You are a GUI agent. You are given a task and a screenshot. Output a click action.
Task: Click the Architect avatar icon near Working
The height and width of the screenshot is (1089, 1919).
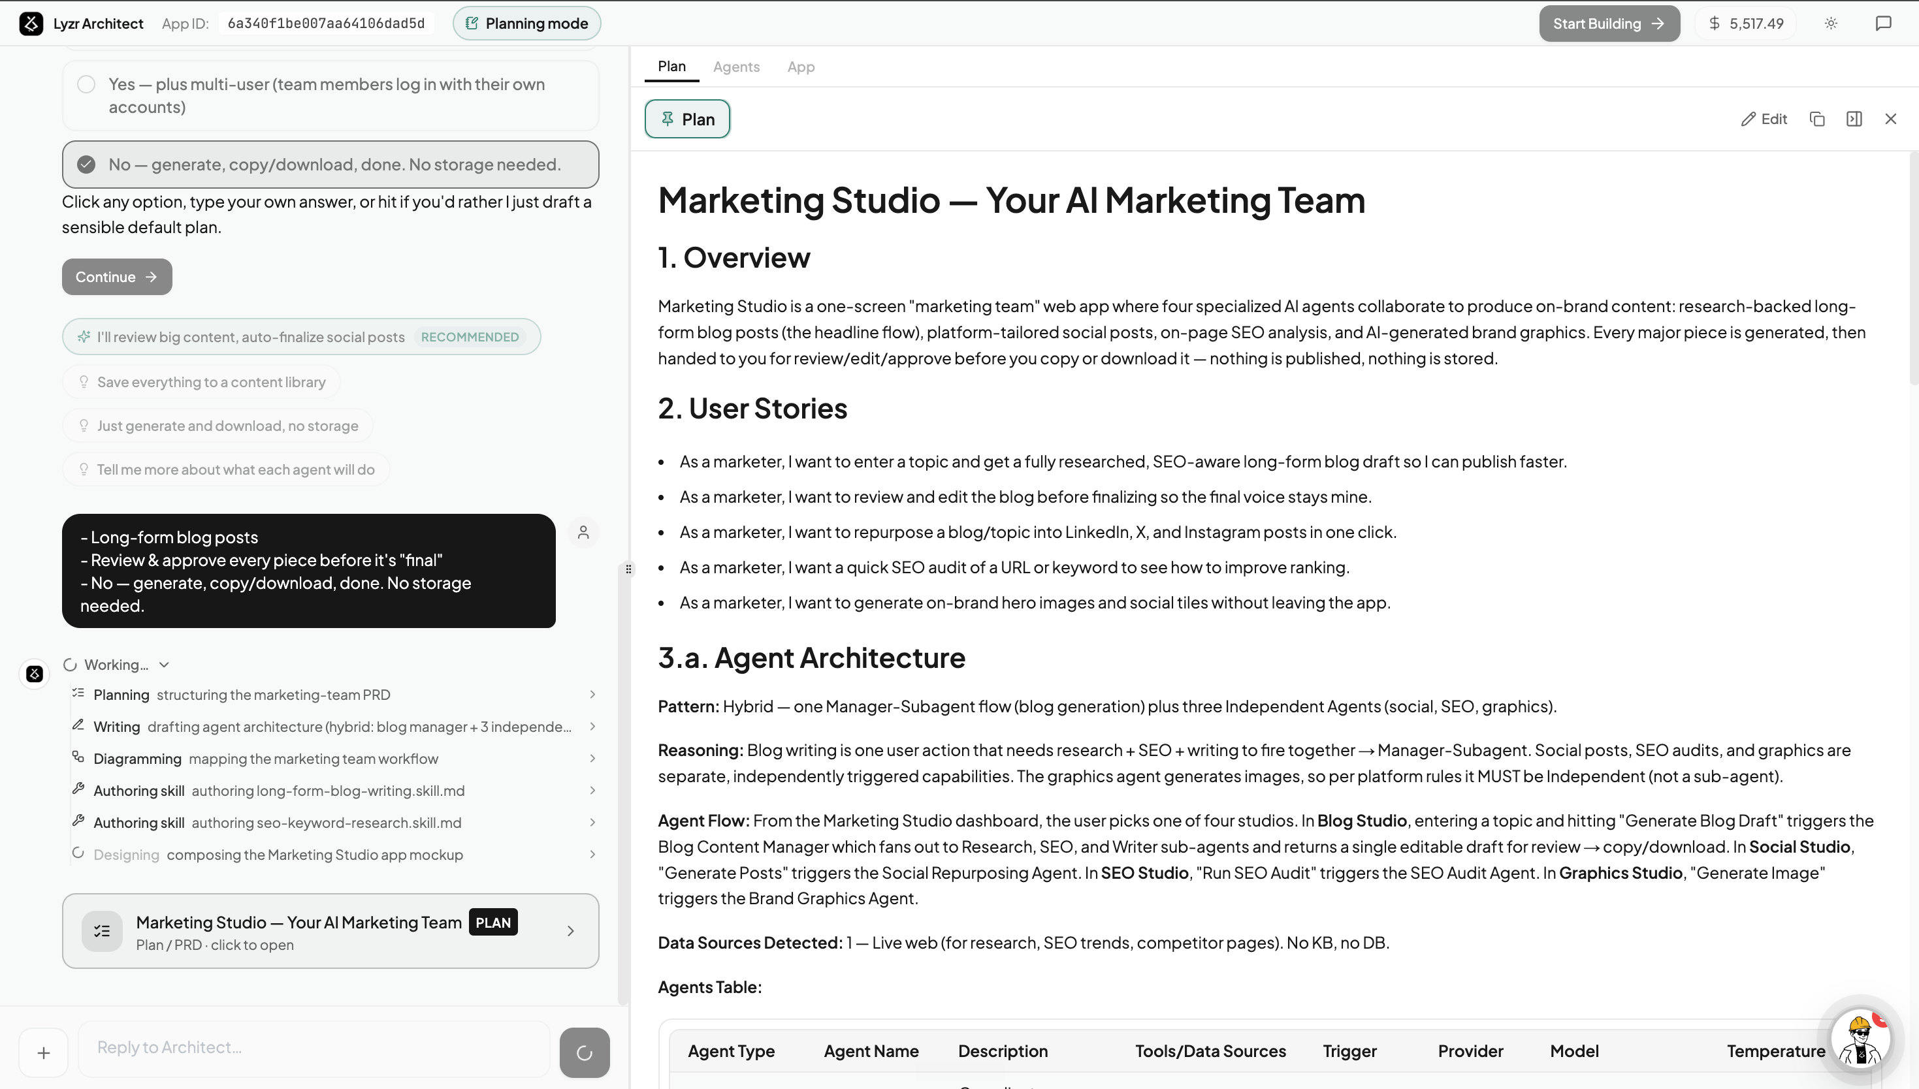35,674
